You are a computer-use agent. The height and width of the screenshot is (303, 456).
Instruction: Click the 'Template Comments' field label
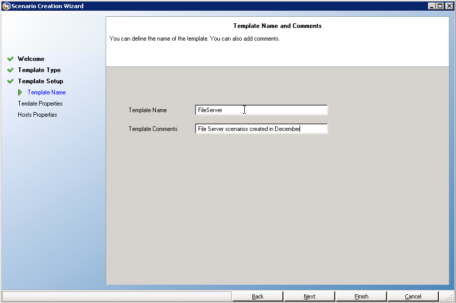click(x=153, y=129)
